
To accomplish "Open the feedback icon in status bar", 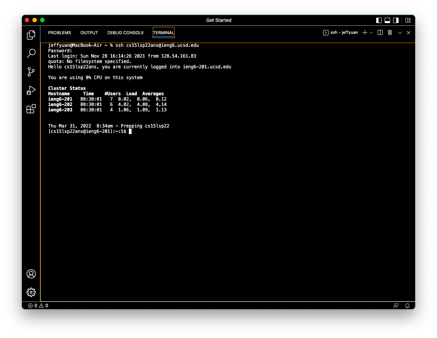I will pos(396,306).
